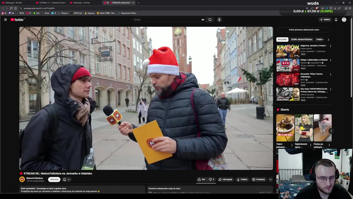Bookmark this page with bookmark icon

15,8
